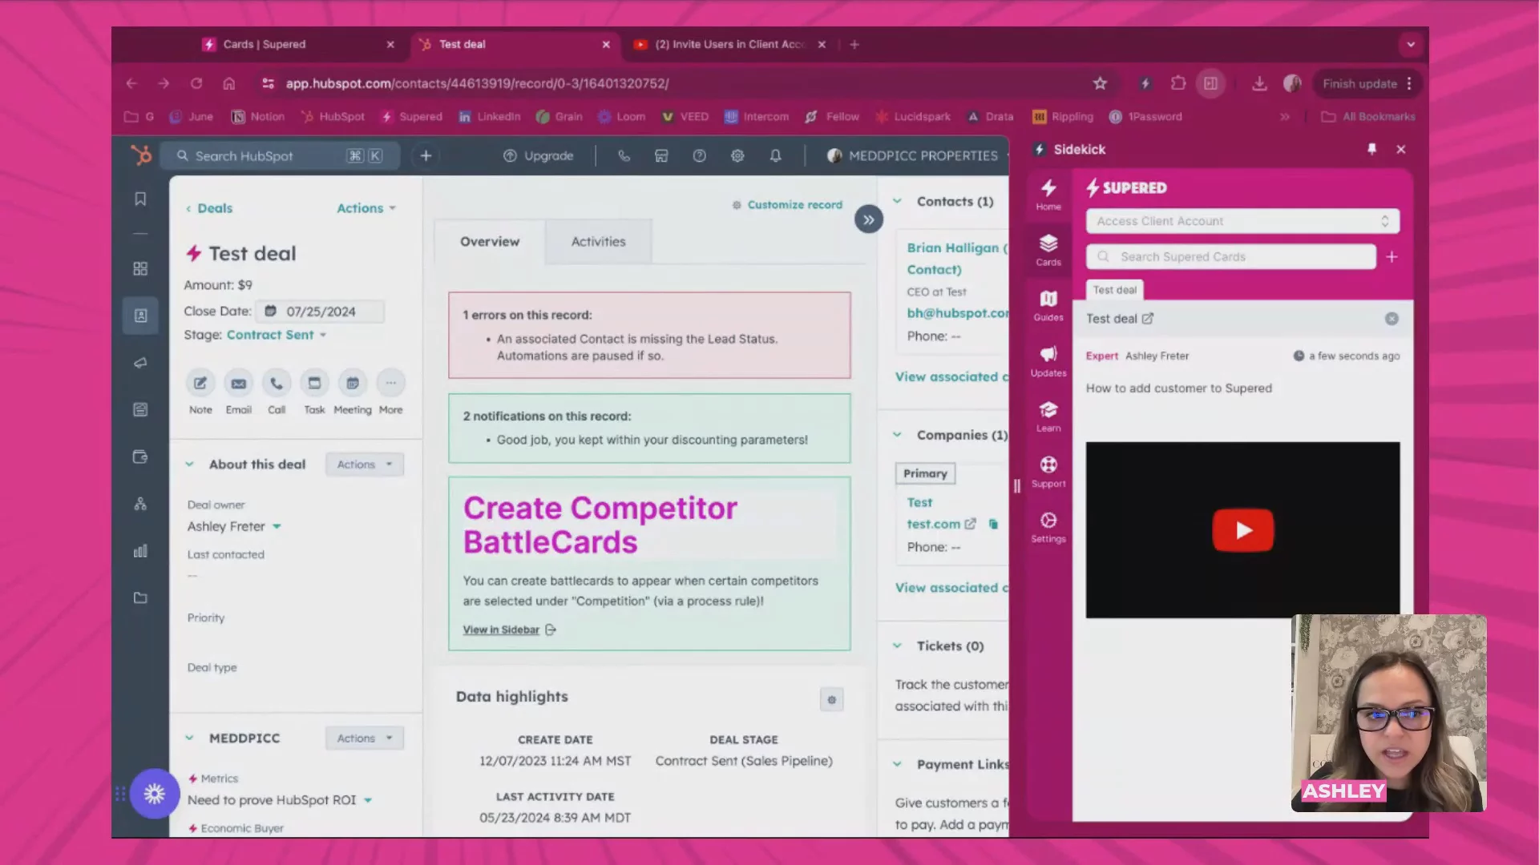Screen dimensions: 1539x865
Task: Open HubSpot calling phone icon in top bar
Action: coord(624,156)
